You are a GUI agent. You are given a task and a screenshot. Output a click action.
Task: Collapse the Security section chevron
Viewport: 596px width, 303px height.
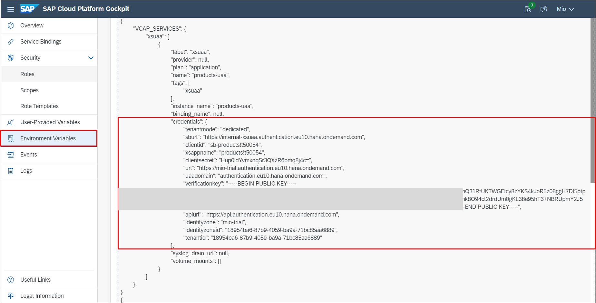click(91, 58)
